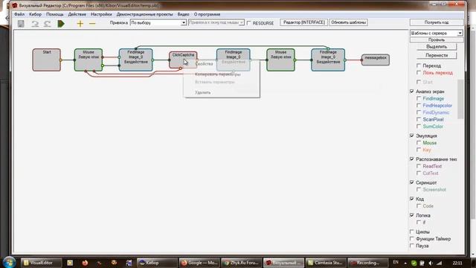Click volume icon in system tray
Image resolution: width=476 pixels, height=268 pixels.
431,263
